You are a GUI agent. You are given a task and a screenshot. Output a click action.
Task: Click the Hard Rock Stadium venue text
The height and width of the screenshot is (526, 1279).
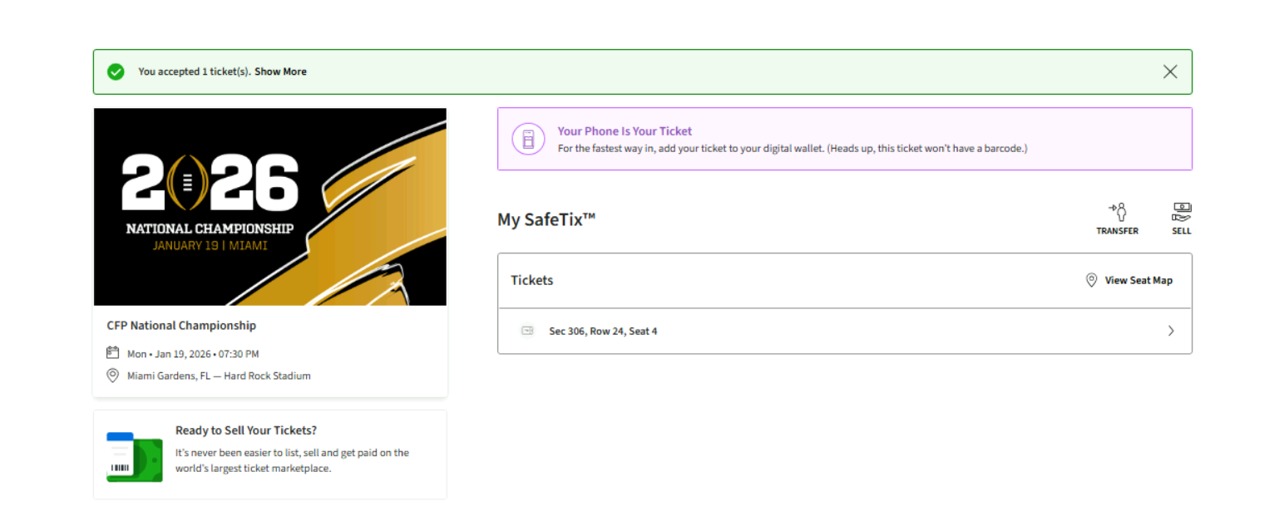pyautogui.click(x=267, y=376)
